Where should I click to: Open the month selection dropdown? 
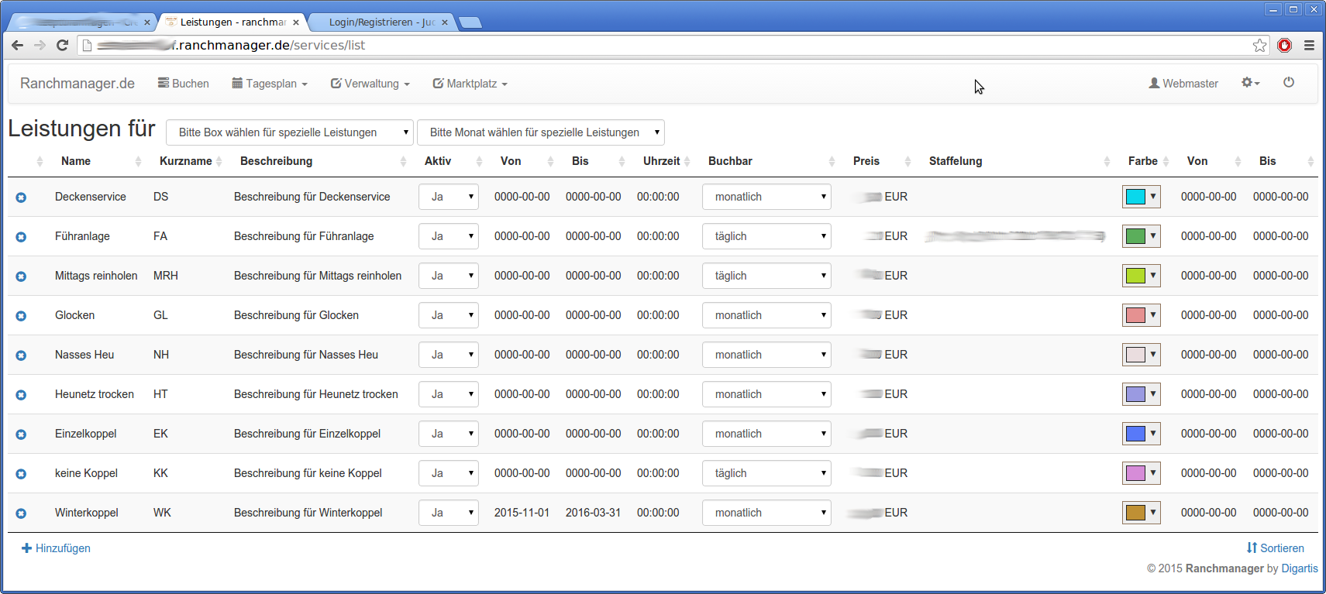tap(540, 132)
